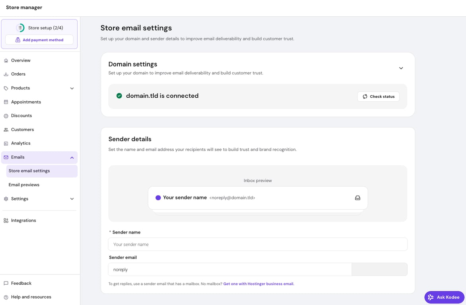This screenshot has width=466, height=305.
Task: Click the money bag icon on Add payment method
Action: 18,40
